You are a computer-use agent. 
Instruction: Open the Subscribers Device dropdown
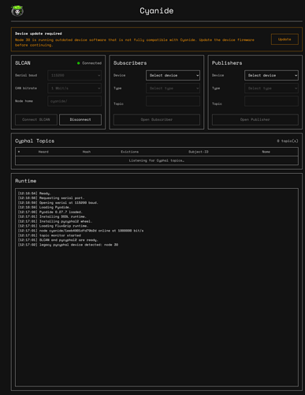(x=173, y=75)
